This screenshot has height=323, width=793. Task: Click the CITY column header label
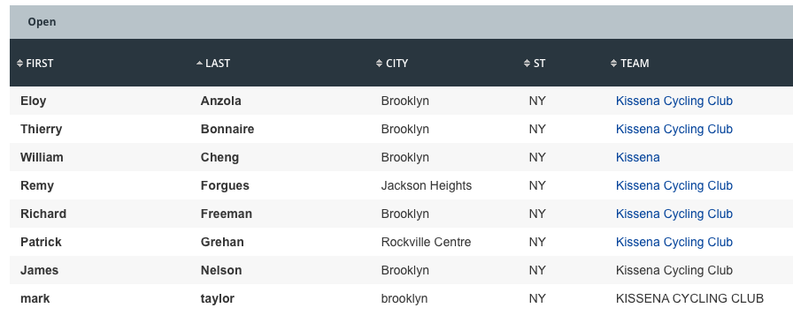coord(397,63)
